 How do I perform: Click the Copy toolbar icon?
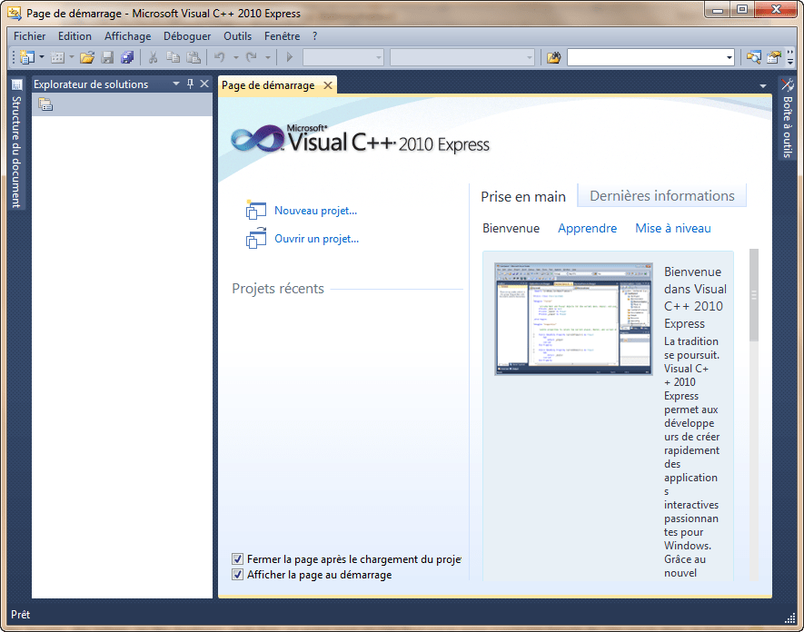pyautogui.click(x=173, y=57)
